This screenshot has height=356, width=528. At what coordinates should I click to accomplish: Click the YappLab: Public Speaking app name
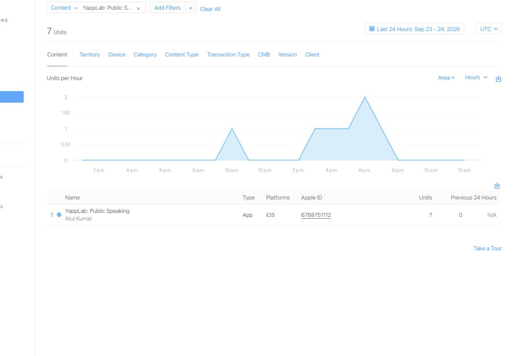[97, 211]
